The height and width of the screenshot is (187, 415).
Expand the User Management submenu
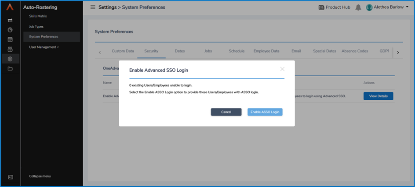point(44,47)
